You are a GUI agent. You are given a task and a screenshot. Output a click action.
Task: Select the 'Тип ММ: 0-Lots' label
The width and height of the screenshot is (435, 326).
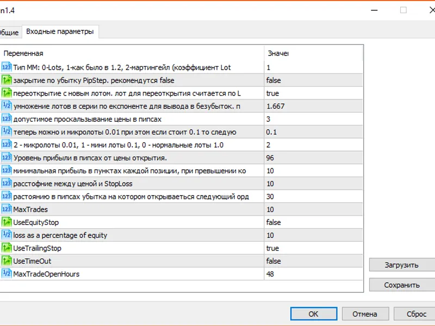coord(122,67)
